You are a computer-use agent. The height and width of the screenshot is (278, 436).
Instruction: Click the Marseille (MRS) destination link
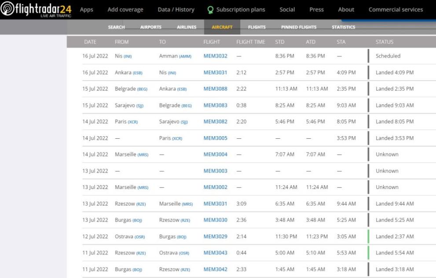(x=187, y=204)
